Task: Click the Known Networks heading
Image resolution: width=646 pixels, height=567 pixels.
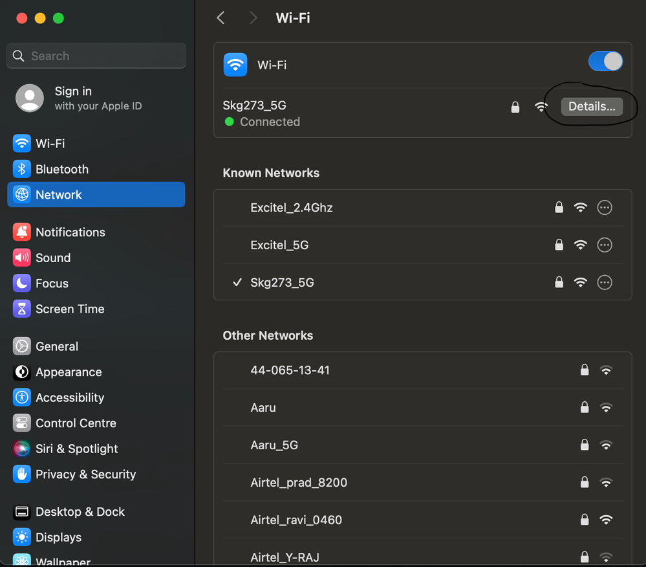Action: [271, 173]
